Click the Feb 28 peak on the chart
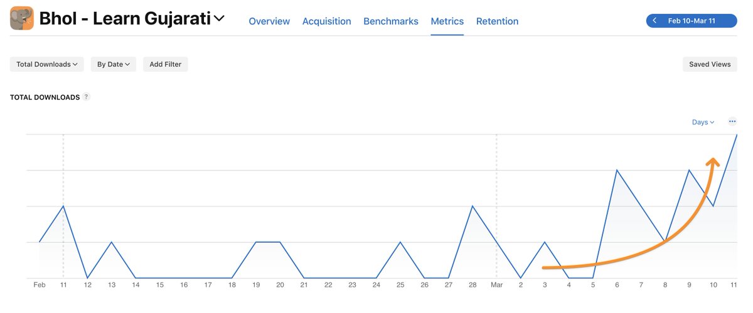Screen dimensions: 753x313 [x=473, y=206]
